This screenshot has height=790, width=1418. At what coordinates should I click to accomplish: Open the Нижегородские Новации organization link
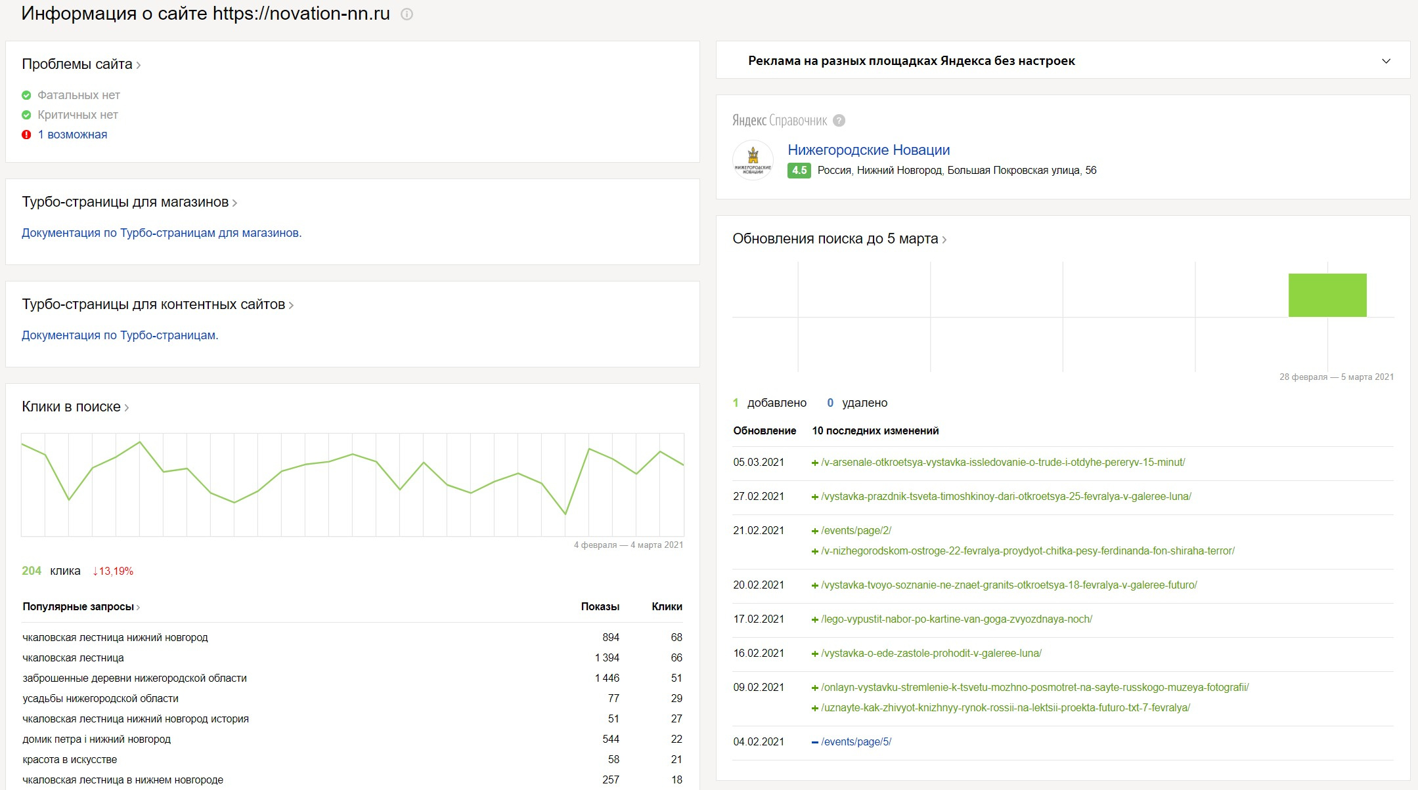pyautogui.click(x=868, y=150)
